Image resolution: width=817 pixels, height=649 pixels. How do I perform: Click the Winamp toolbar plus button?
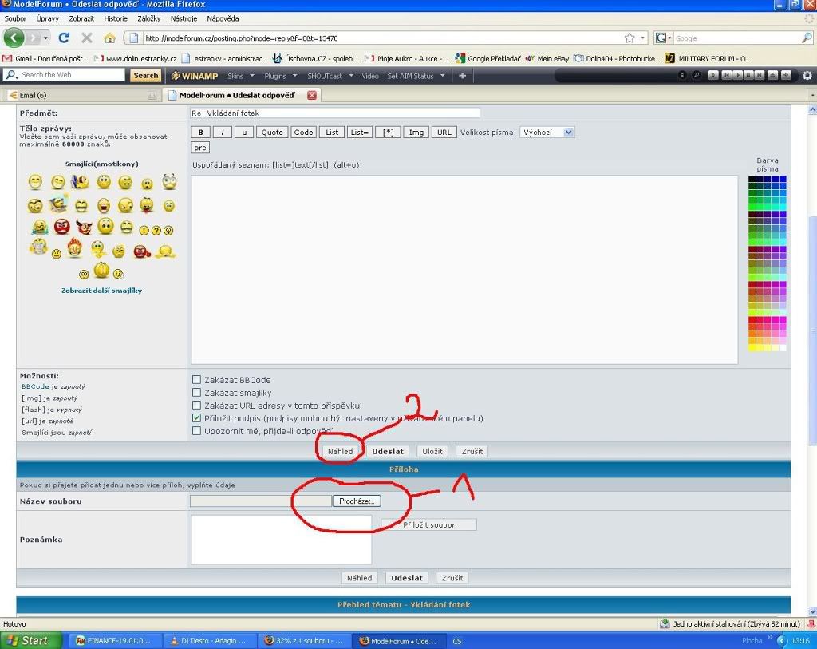click(x=462, y=76)
